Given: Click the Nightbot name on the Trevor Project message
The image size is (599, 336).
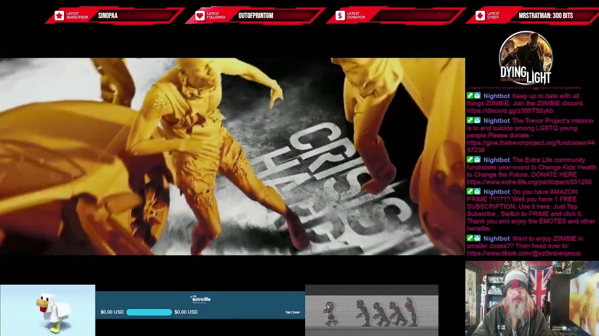Looking at the screenshot, I should coord(497,121).
